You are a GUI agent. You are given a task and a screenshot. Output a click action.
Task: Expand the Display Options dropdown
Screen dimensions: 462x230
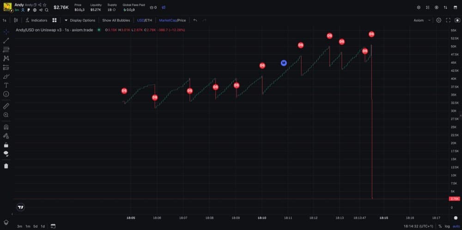point(80,20)
